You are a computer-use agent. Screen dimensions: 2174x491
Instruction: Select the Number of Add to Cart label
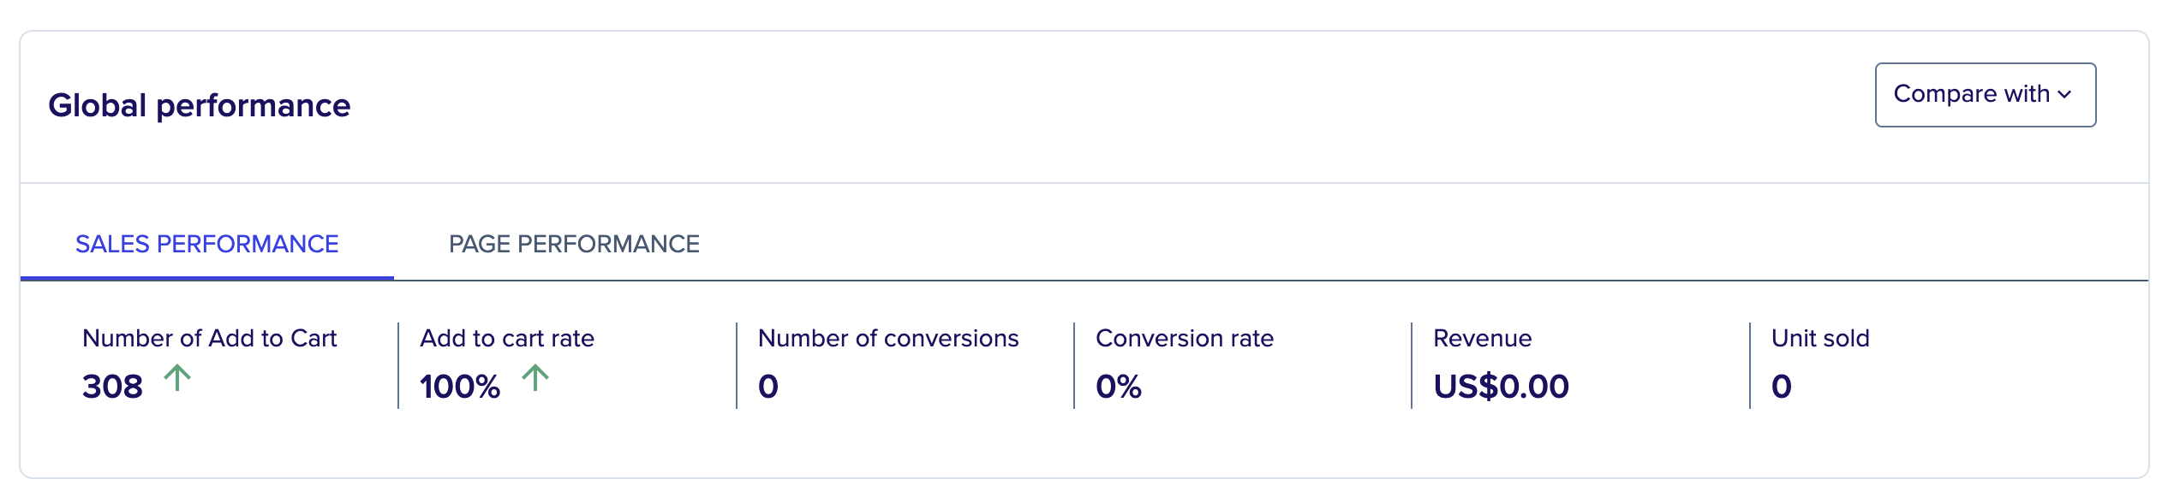pyautogui.click(x=210, y=339)
